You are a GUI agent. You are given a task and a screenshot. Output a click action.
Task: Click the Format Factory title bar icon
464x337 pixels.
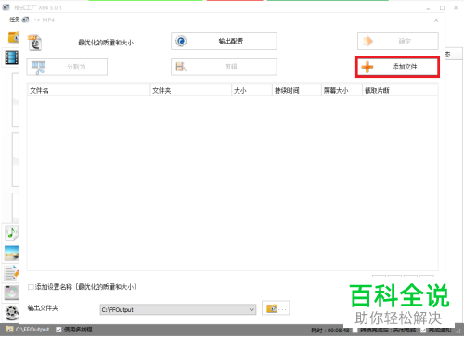(6, 7)
